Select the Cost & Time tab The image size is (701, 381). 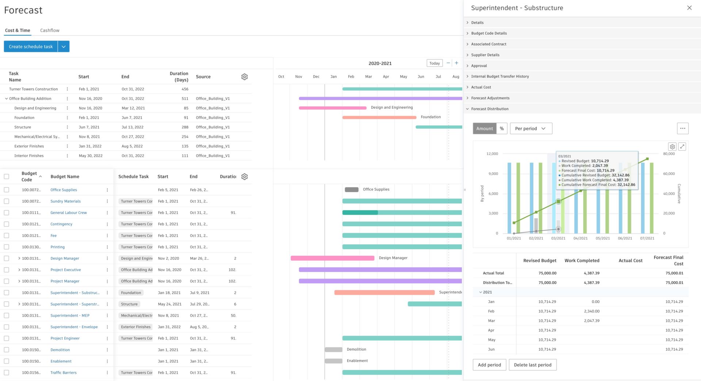coord(18,30)
